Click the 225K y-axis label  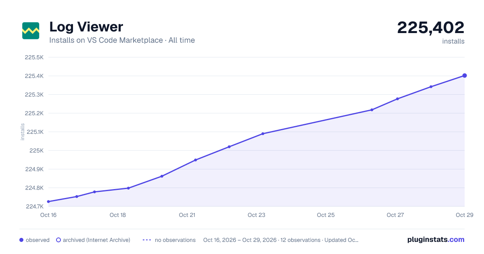(x=37, y=150)
